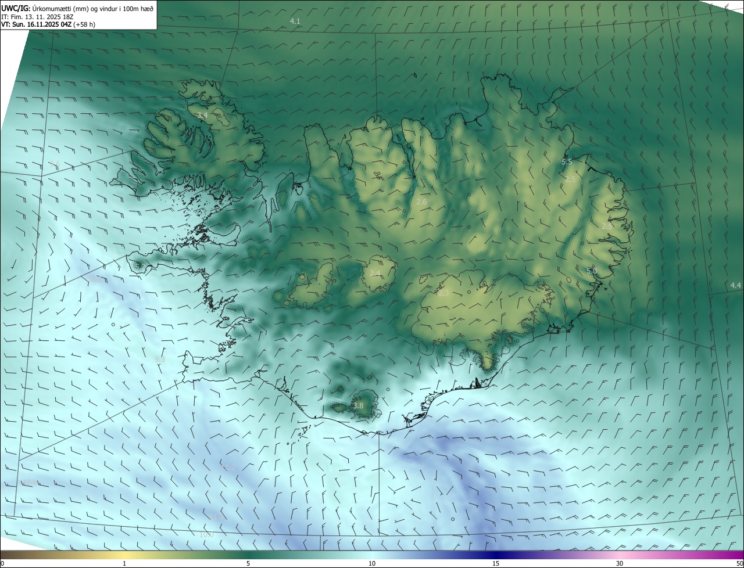
Task: Click the faint 9.3 value offshore west
Action: pos(160,360)
